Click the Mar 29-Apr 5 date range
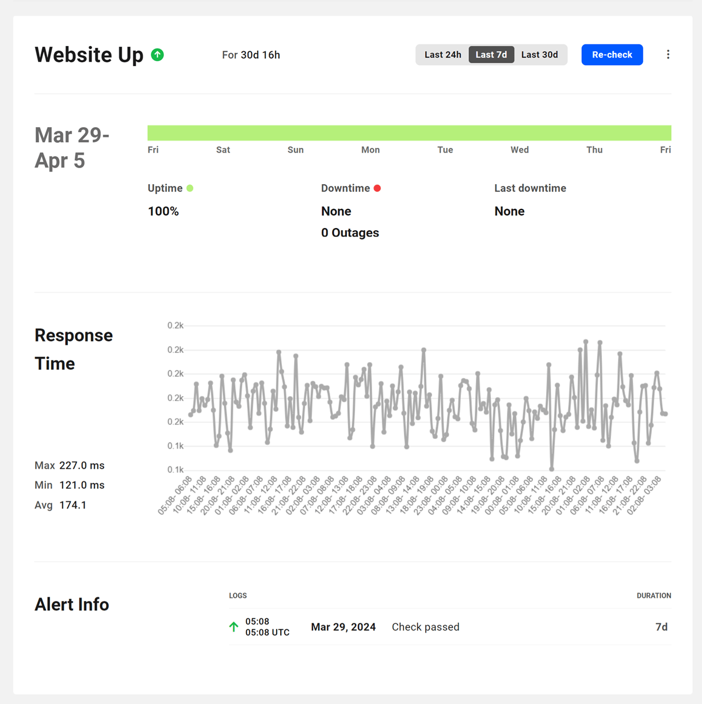Image resolution: width=702 pixels, height=704 pixels. pyautogui.click(x=72, y=148)
